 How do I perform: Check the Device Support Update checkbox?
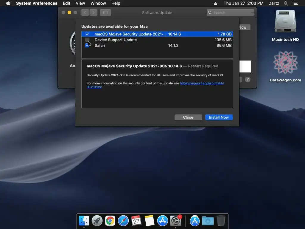(87, 40)
